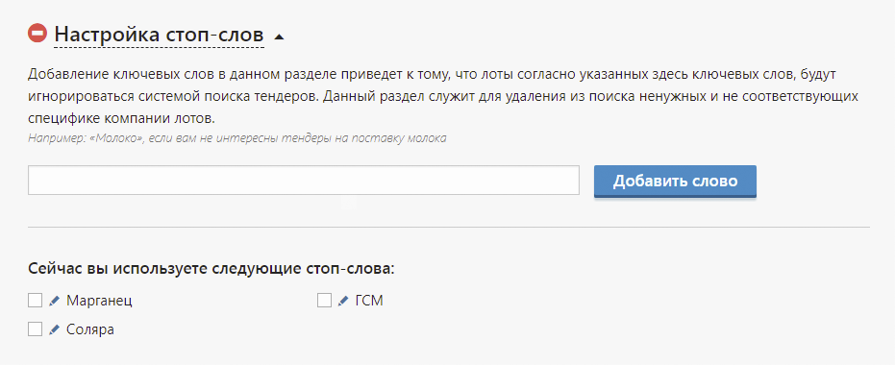Focus the empty stop-word input field
895x365 pixels.
304,181
